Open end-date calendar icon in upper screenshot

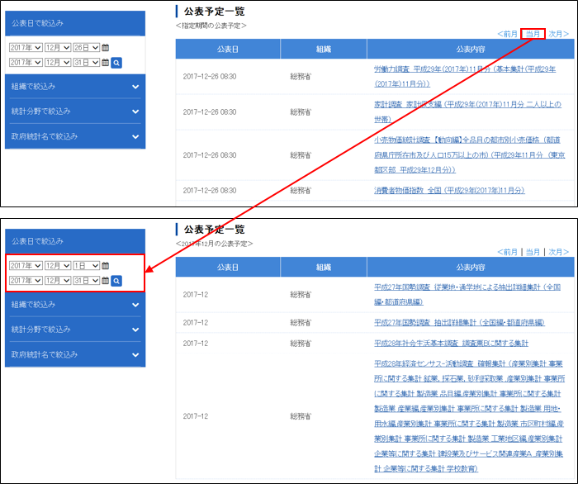[x=105, y=62]
